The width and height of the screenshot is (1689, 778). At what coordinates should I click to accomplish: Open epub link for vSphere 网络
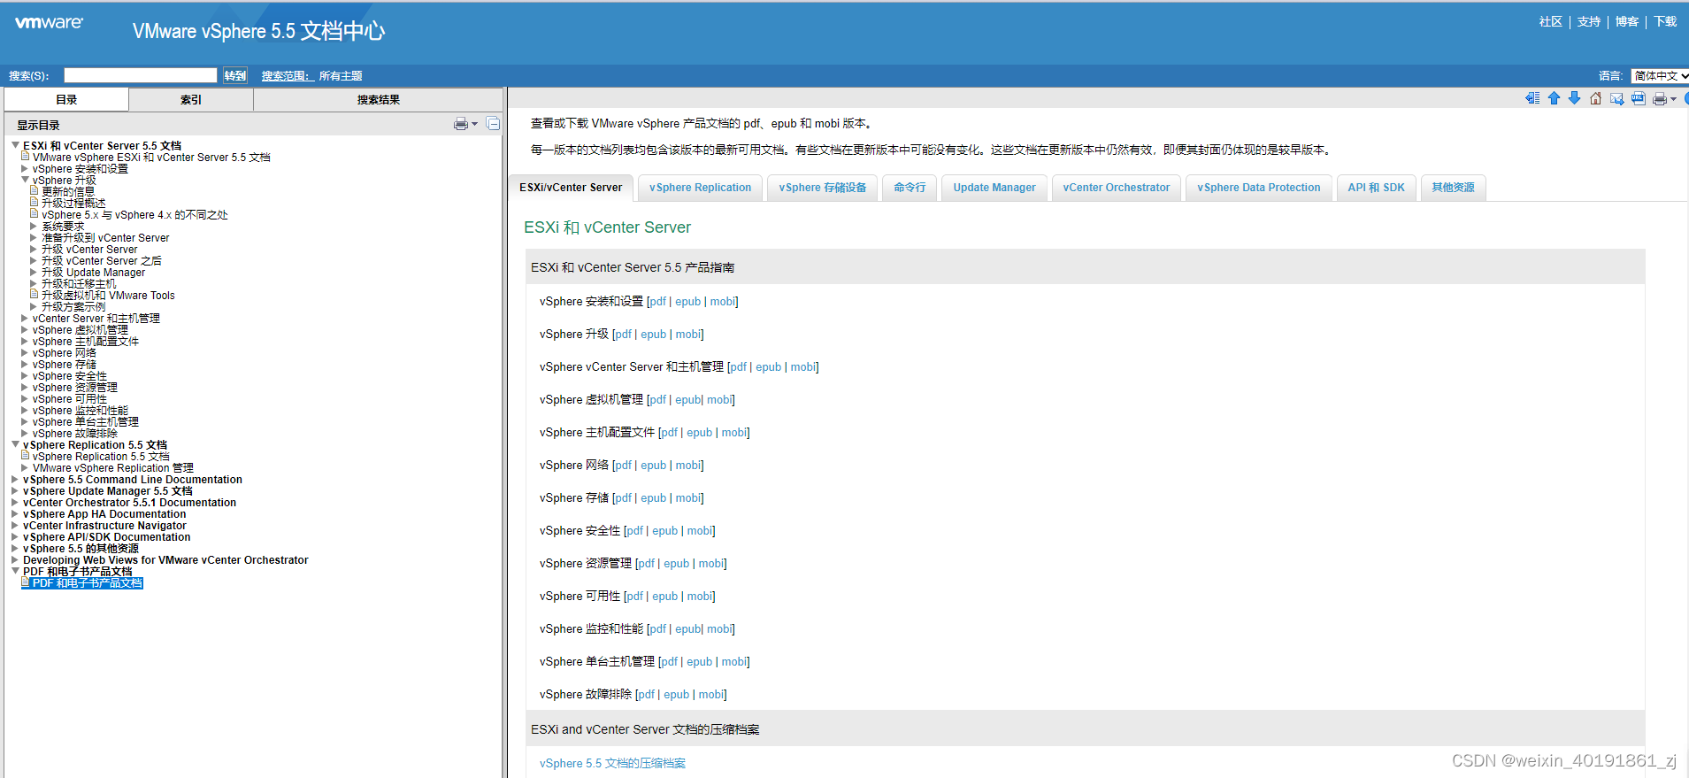click(x=654, y=466)
